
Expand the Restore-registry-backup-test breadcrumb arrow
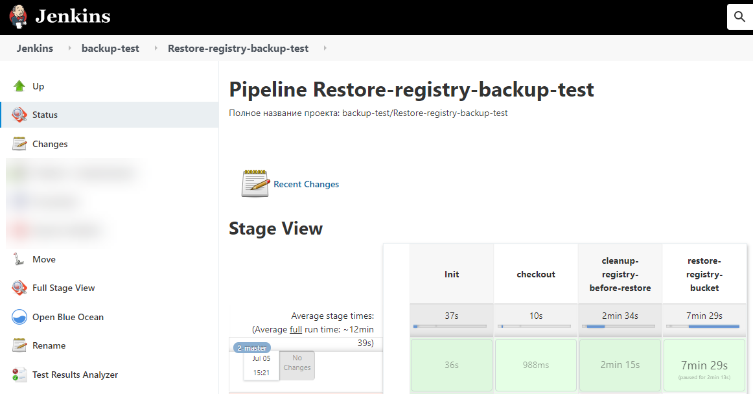click(325, 48)
